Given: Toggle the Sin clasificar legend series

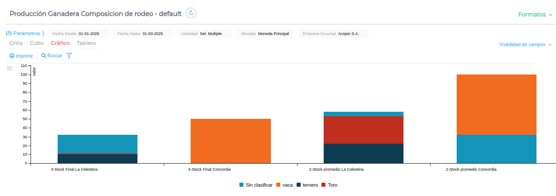Looking at the screenshot, I should pos(256,185).
